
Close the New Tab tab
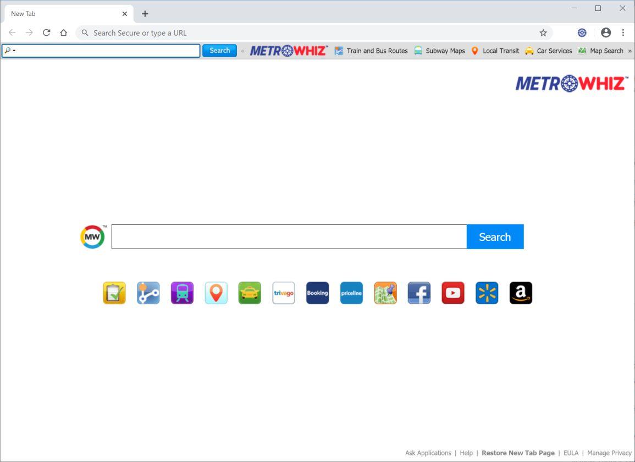click(x=125, y=14)
